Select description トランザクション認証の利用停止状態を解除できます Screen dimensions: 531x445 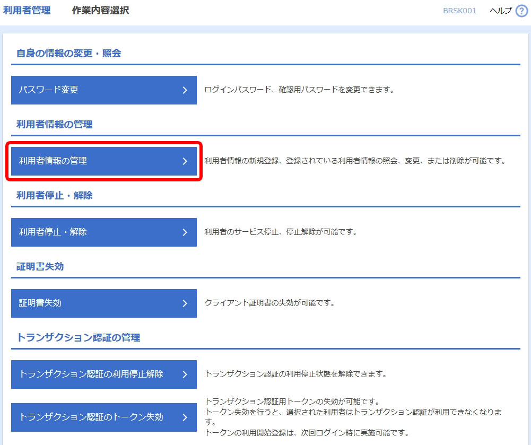tap(296, 374)
